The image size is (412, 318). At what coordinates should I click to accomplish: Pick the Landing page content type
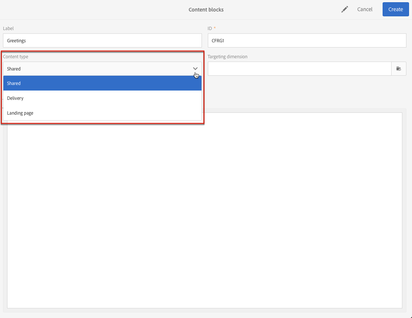pyautogui.click(x=103, y=113)
